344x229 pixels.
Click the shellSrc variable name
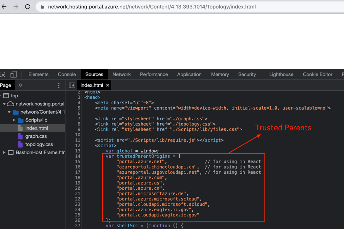click(127, 226)
